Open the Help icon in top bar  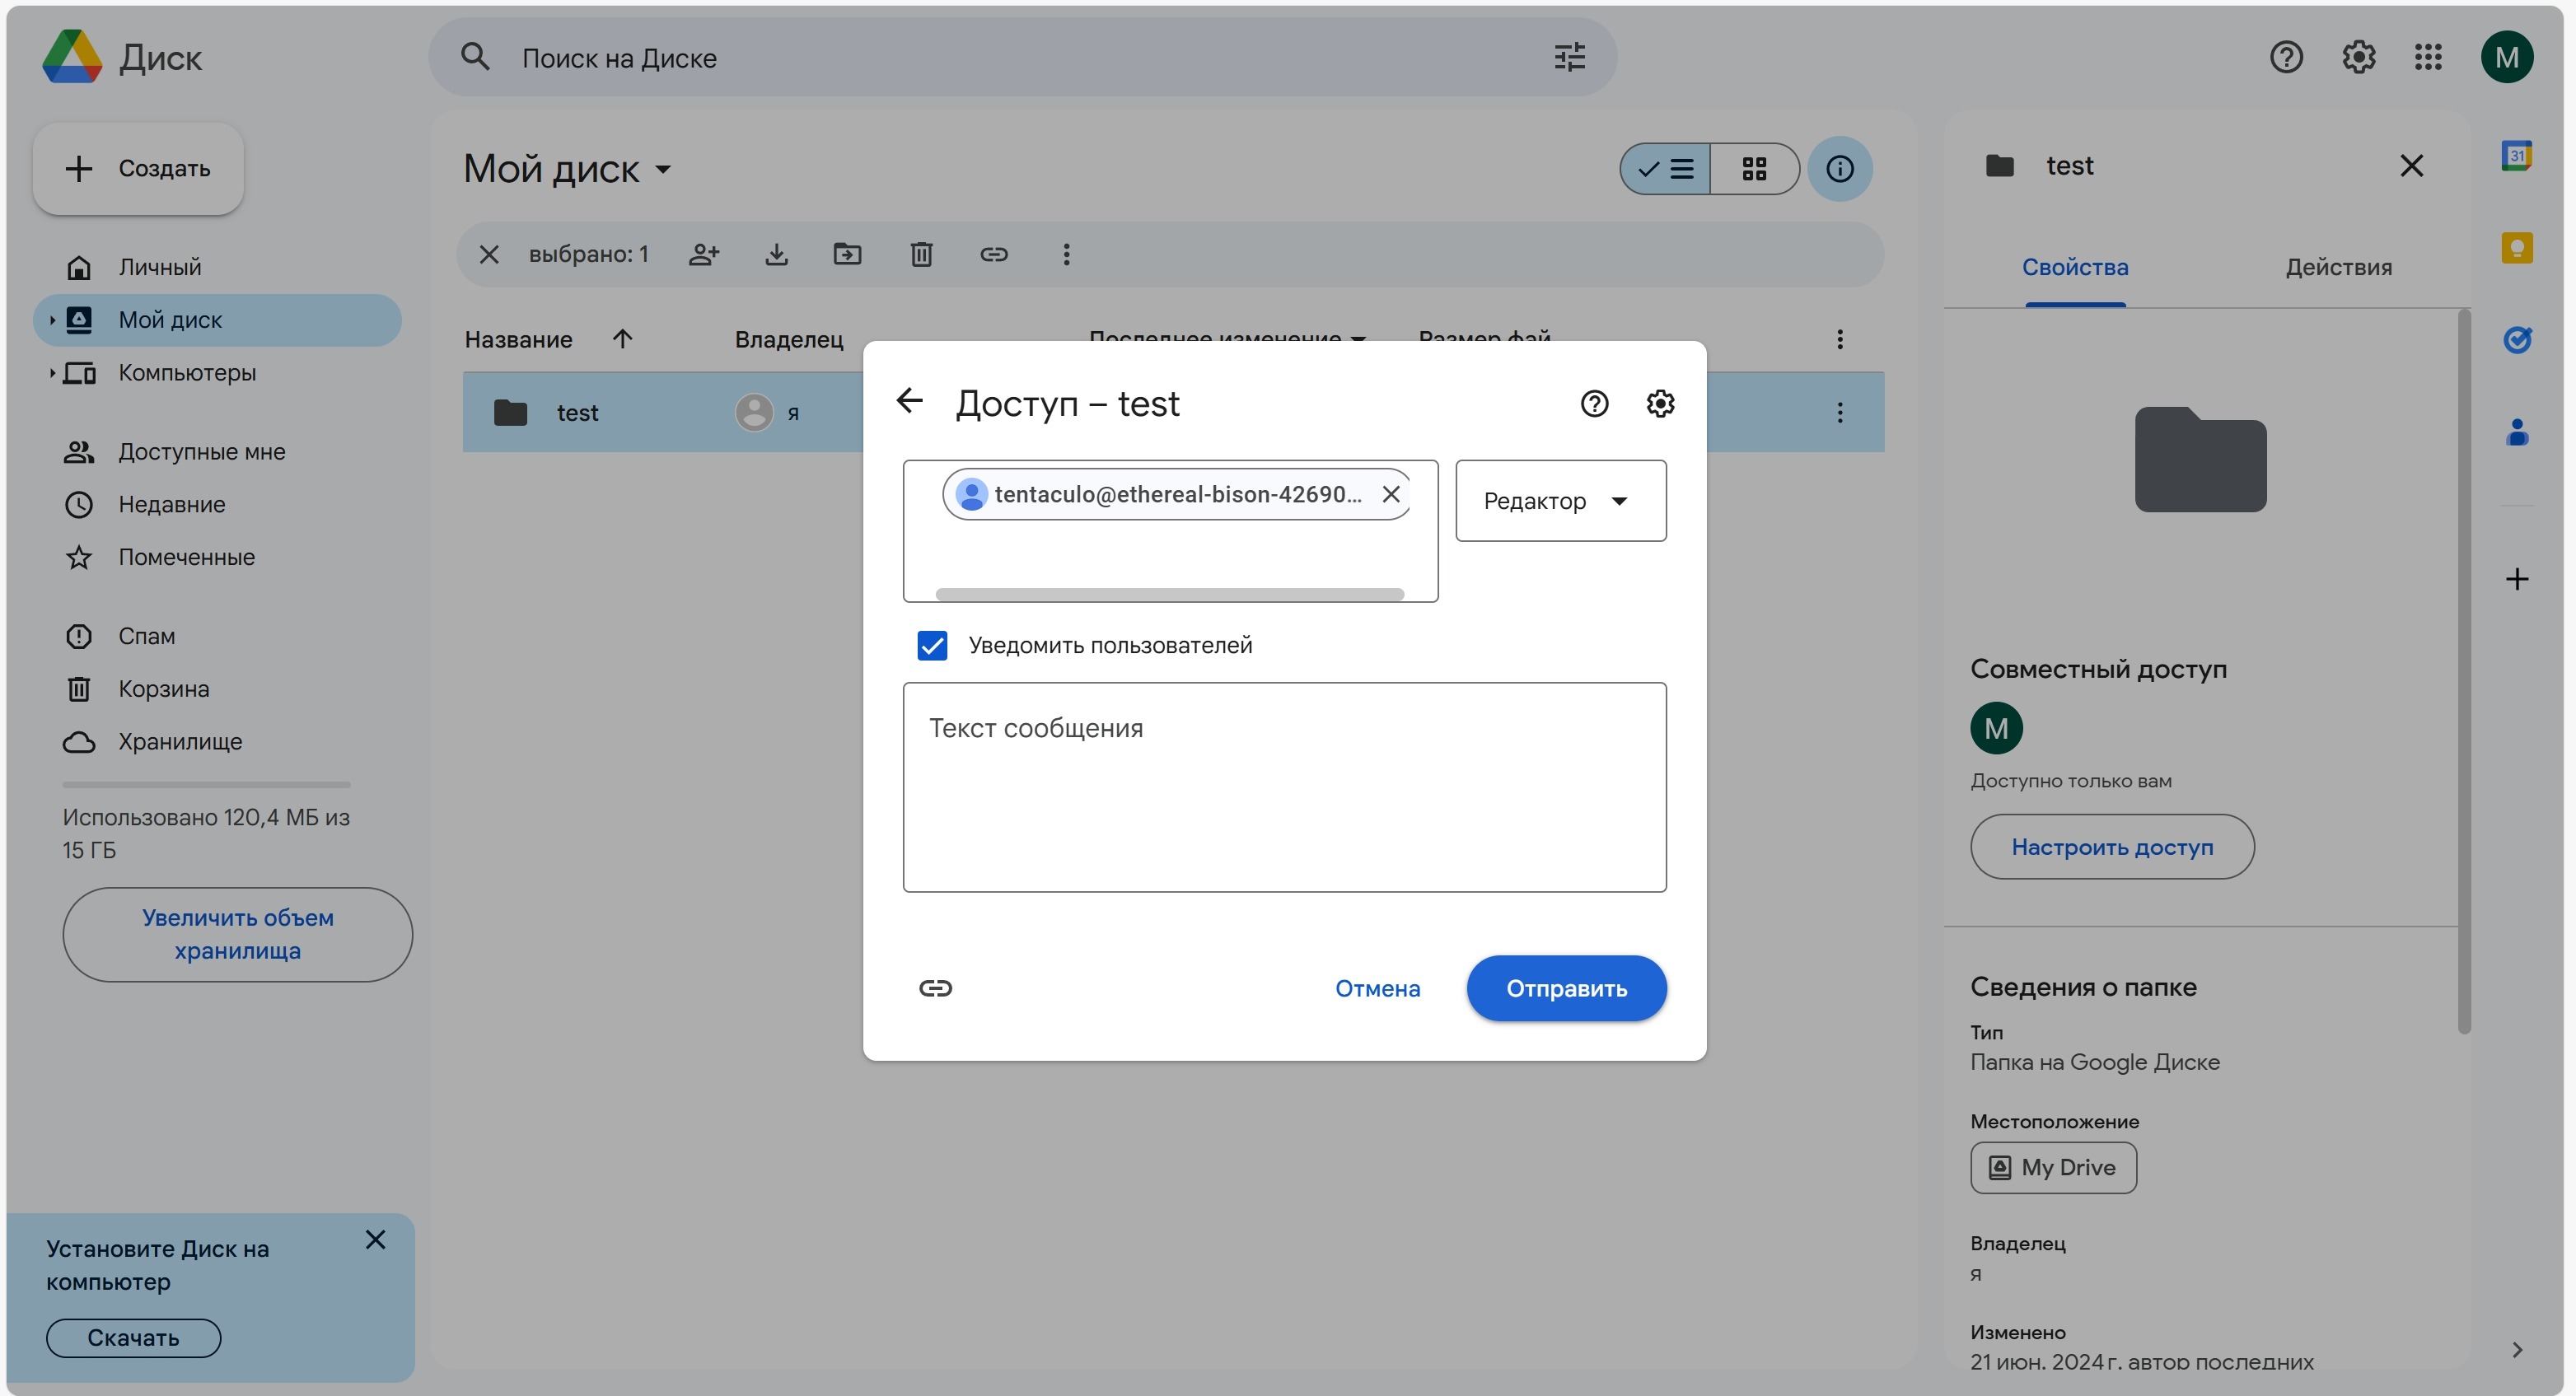click(x=2286, y=57)
